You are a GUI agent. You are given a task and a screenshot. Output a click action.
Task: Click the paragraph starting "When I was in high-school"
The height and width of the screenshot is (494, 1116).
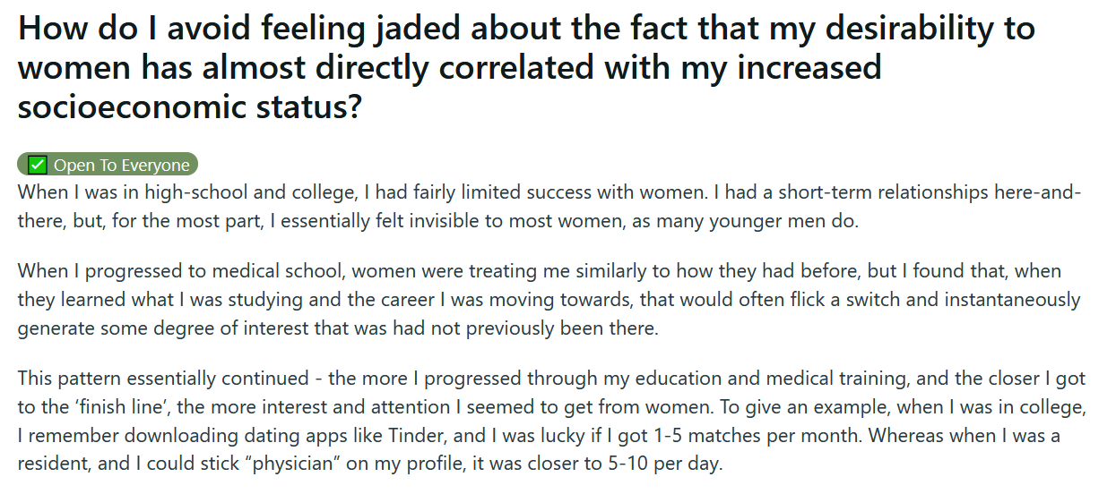tap(549, 207)
